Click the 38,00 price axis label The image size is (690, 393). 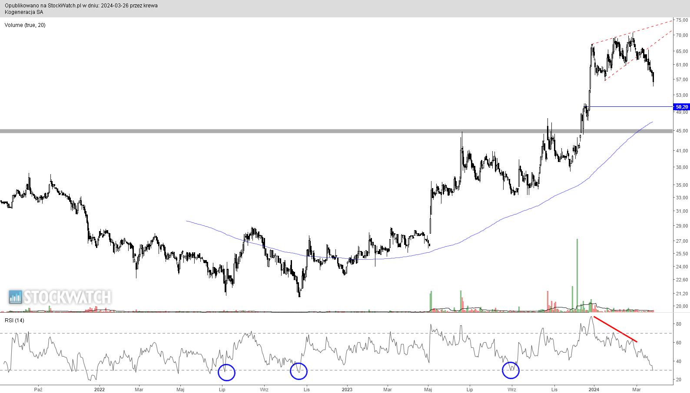click(x=682, y=167)
